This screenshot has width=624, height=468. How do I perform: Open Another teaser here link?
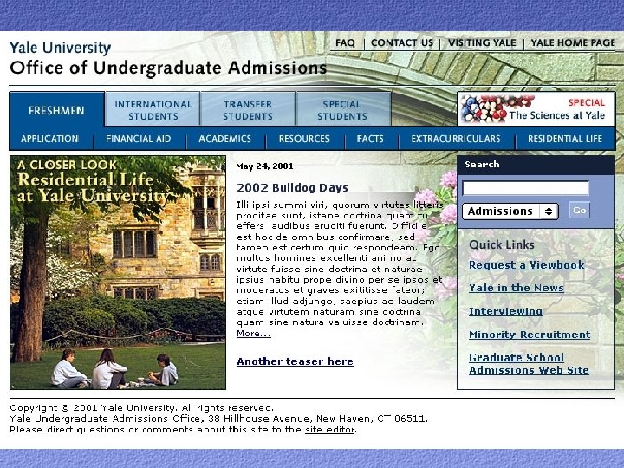click(x=295, y=361)
